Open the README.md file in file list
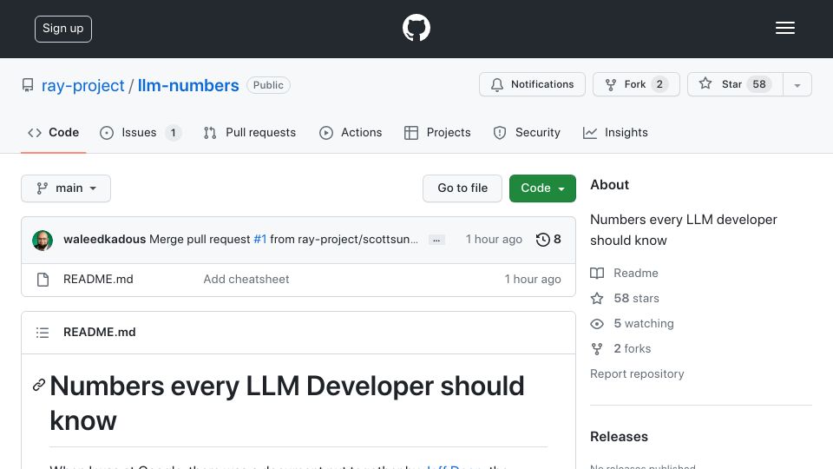 coord(98,279)
